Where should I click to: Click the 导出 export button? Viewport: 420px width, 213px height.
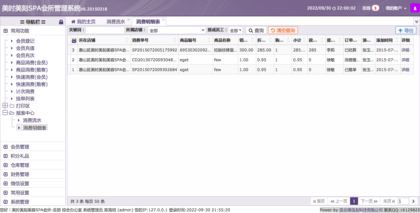406,30
